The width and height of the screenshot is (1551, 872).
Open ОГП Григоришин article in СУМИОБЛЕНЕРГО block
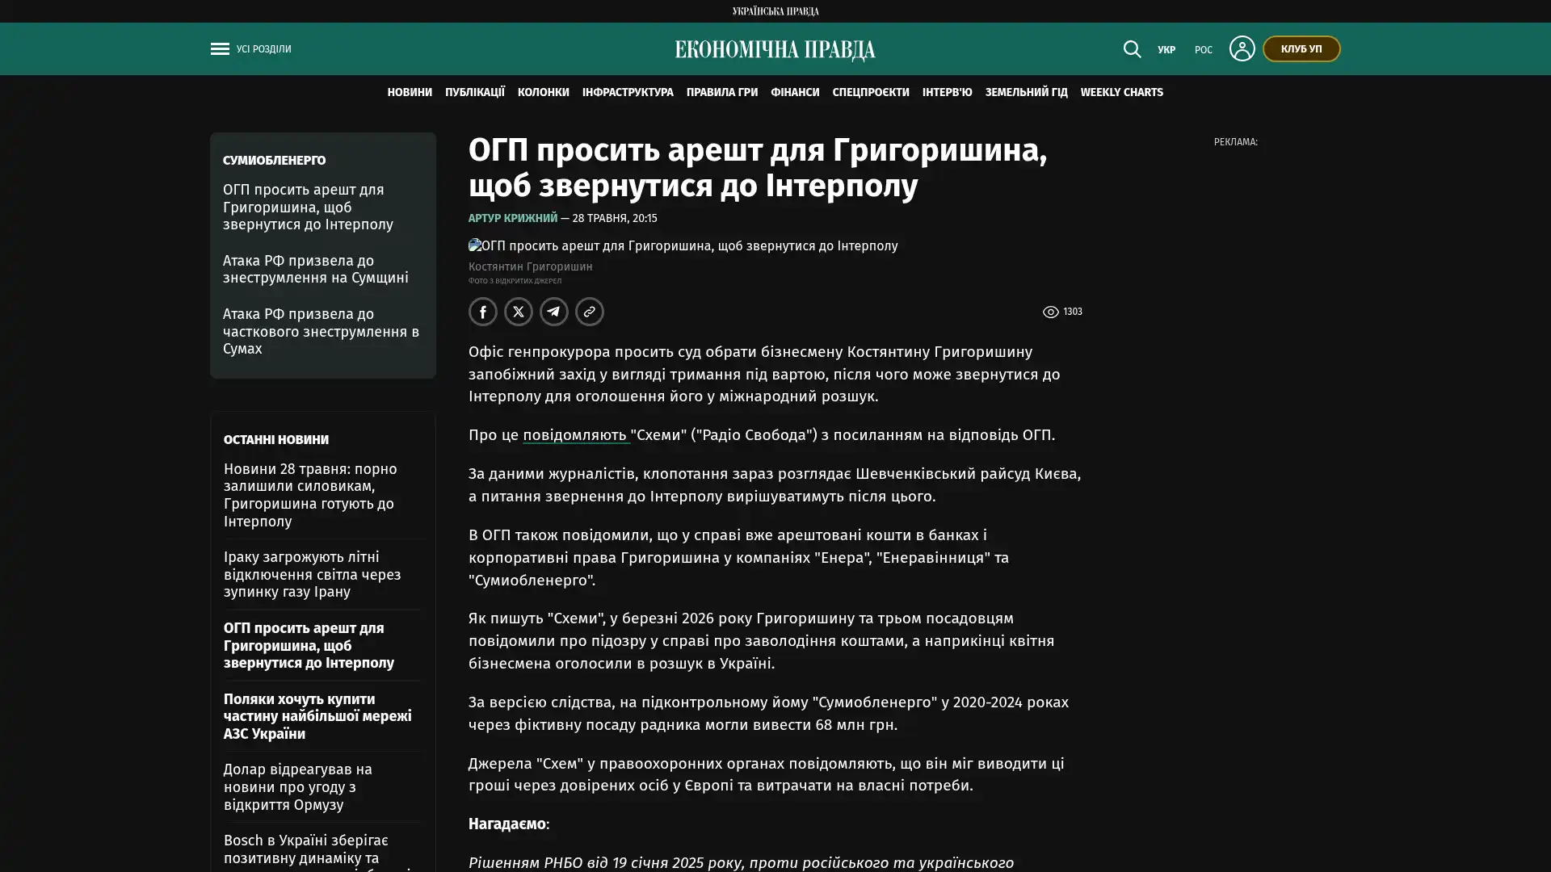308,207
